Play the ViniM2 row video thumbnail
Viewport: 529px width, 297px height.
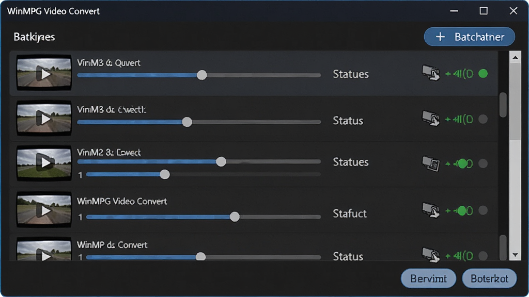tap(44, 163)
